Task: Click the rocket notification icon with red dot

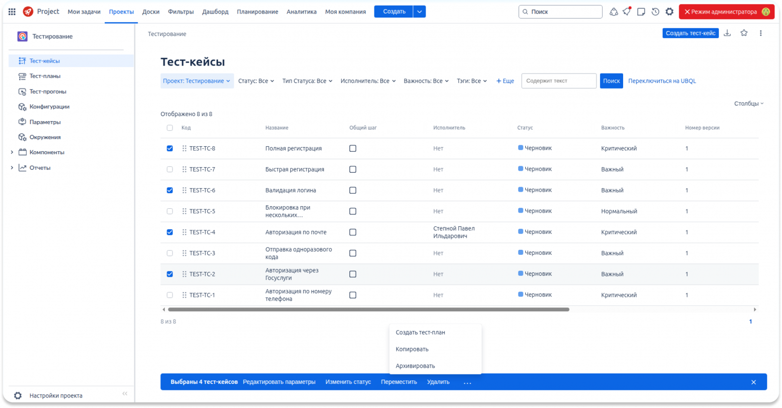Action: point(627,11)
